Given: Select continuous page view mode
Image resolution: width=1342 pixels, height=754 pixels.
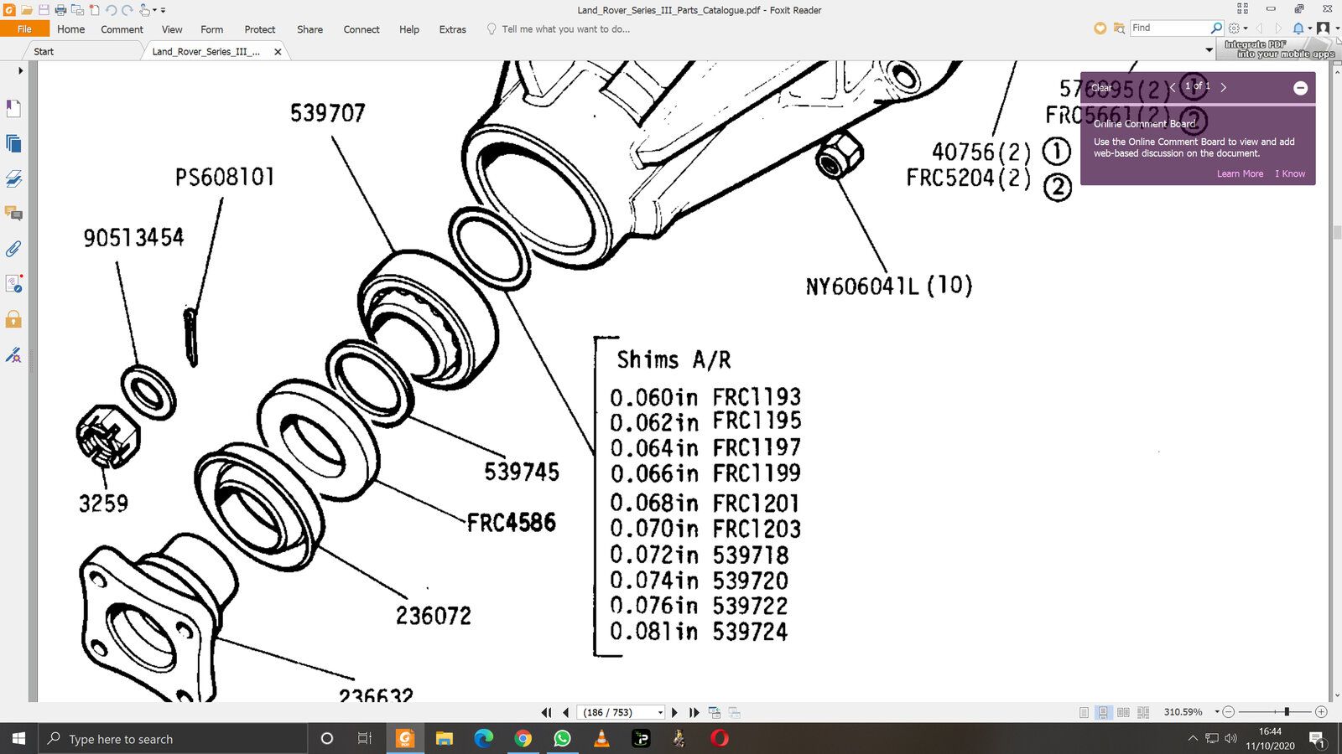Looking at the screenshot, I should coord(1103,712).
